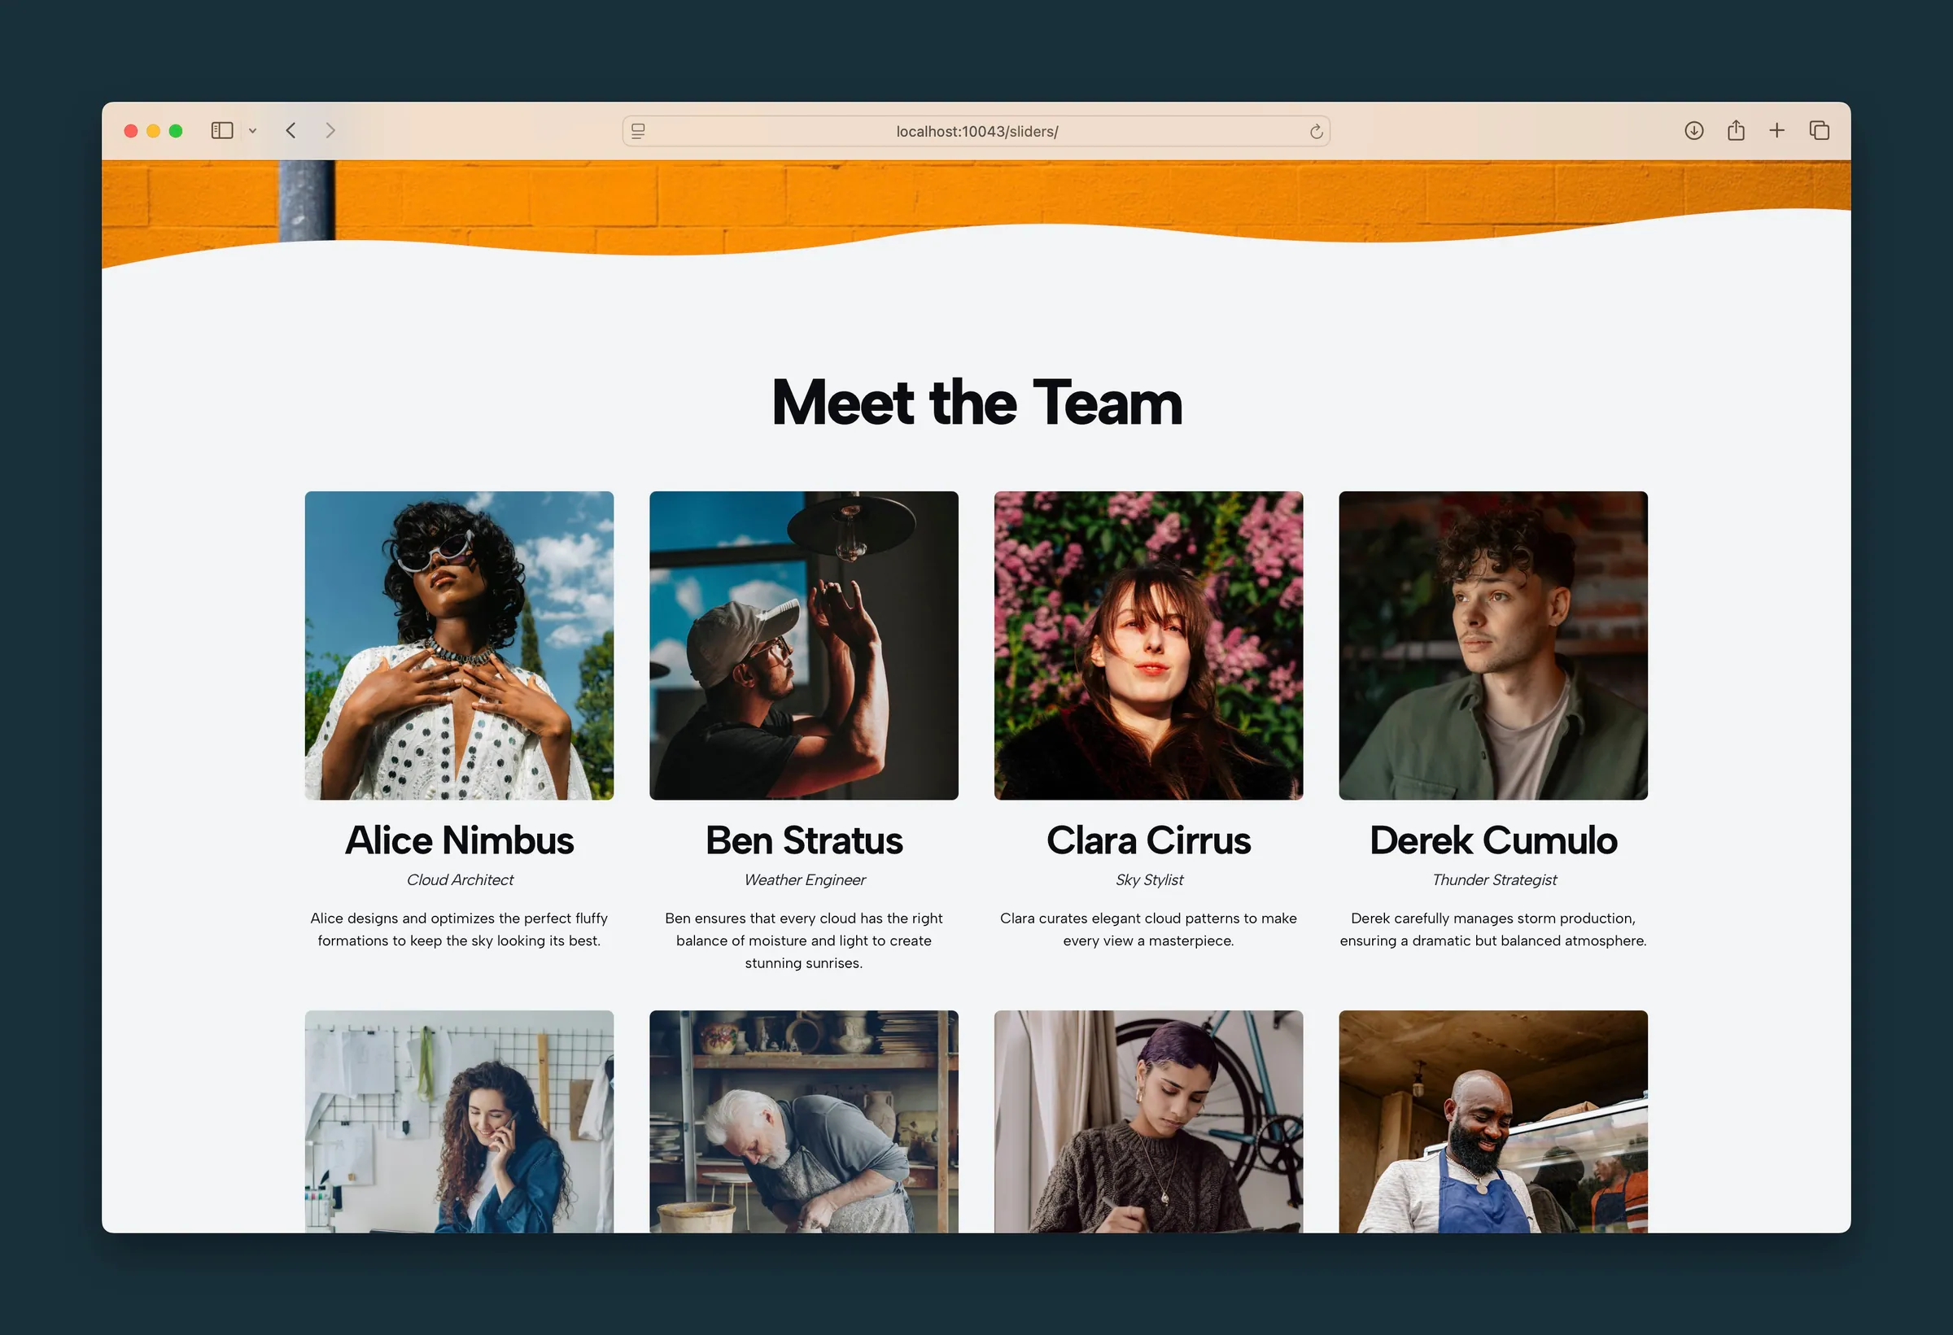Click the Sky Stylist role text
The width and height of the screenshot is (1953, 1335).
[x=1149, y=879]
